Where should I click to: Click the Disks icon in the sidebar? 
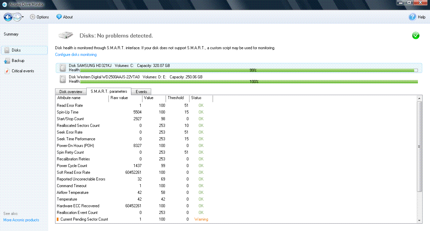pos(7,50)
